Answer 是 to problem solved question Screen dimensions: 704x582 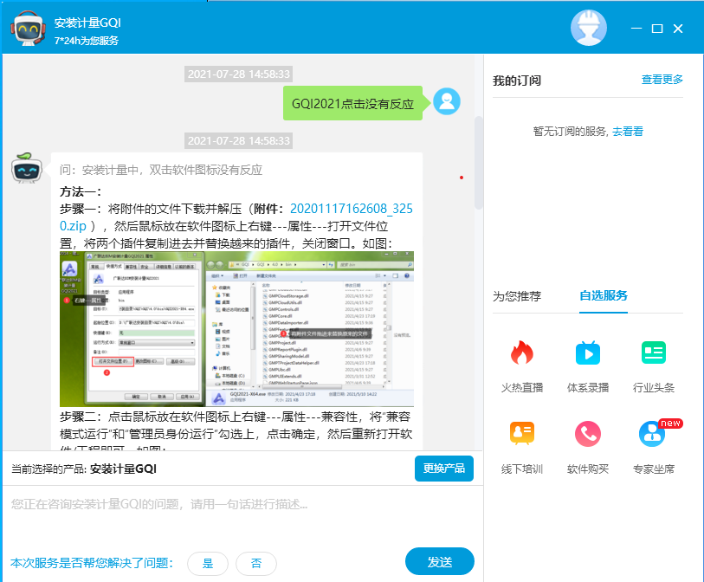pyautogui.click(x=208, y=563)
